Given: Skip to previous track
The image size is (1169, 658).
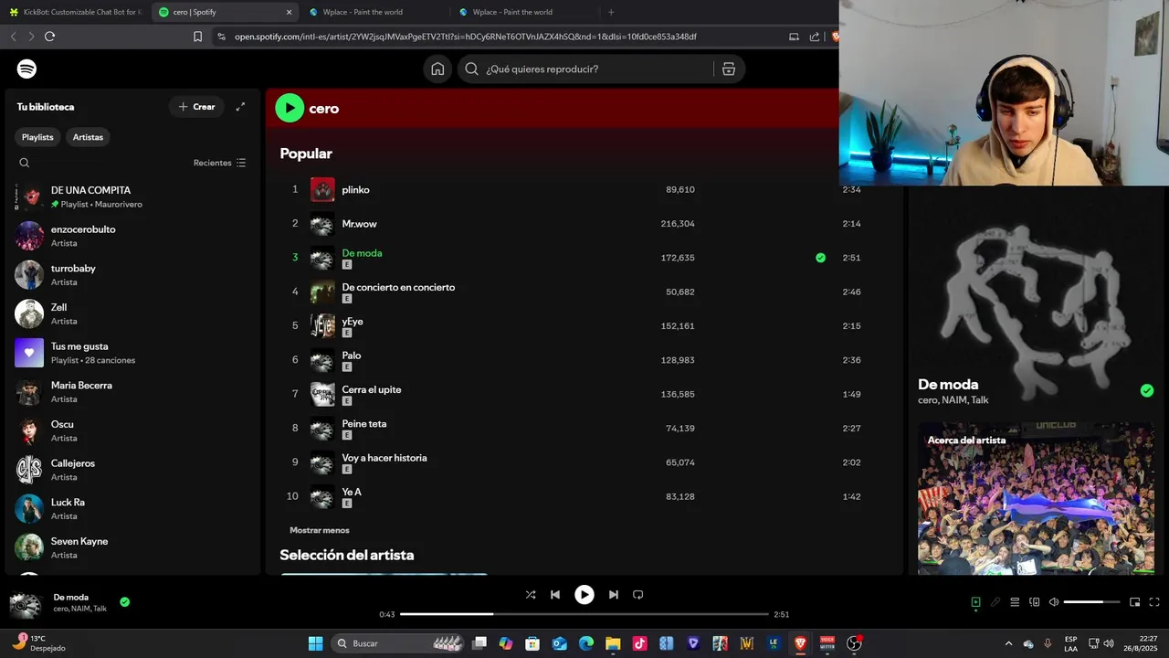Looking at the screenshot, I should pos(555,595).
